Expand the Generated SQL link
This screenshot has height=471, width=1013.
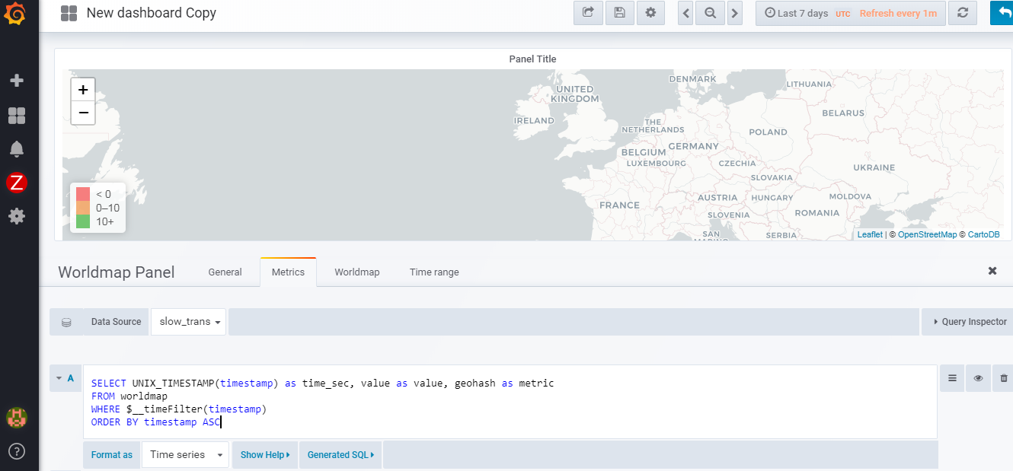click(340, 454)
